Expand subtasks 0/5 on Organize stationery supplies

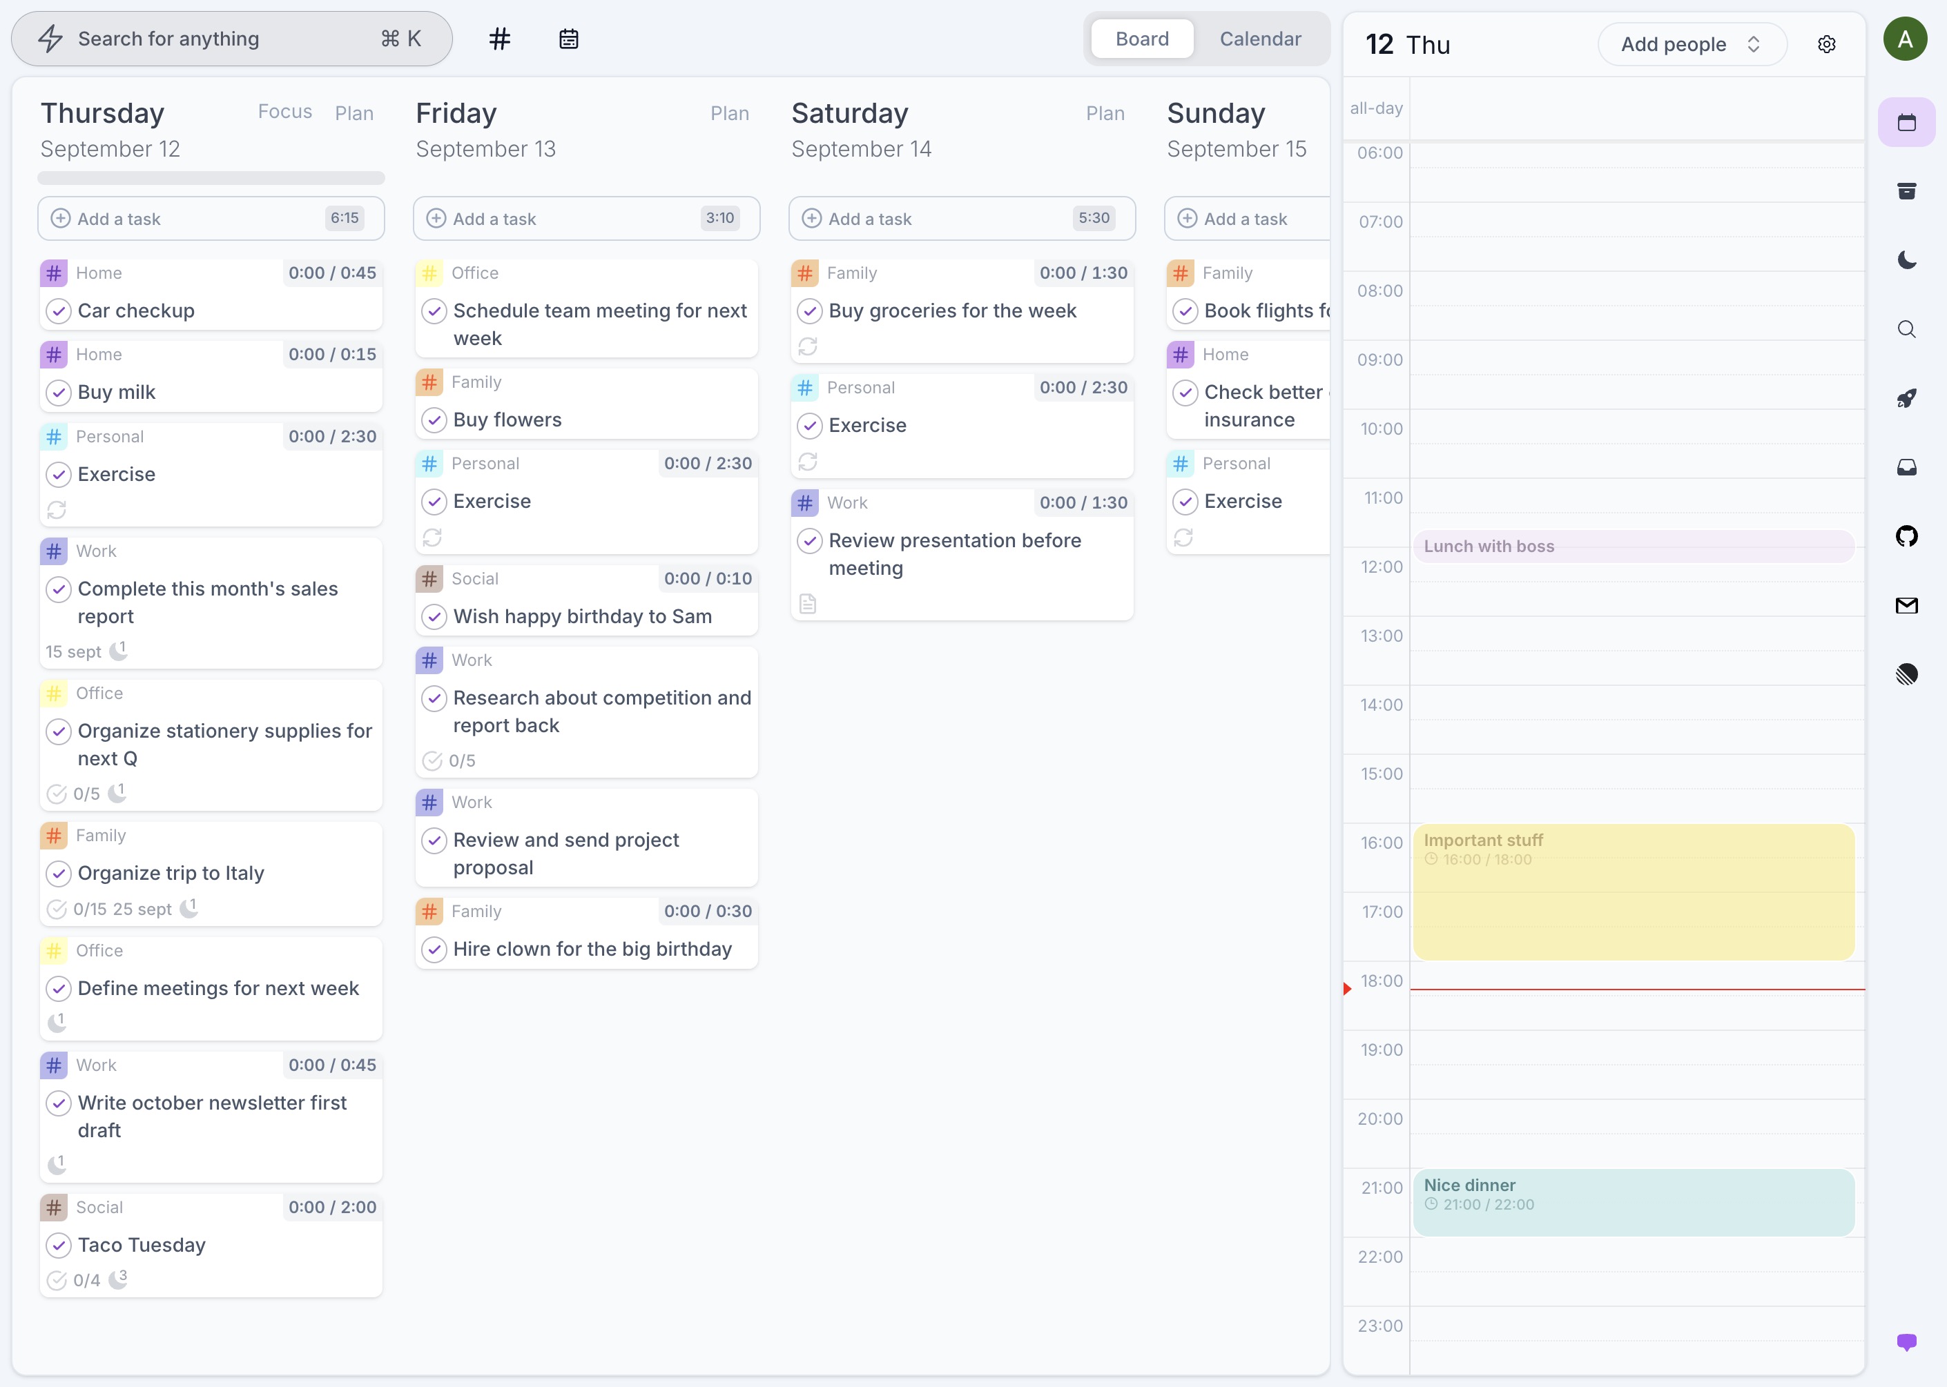coord(73,794)
